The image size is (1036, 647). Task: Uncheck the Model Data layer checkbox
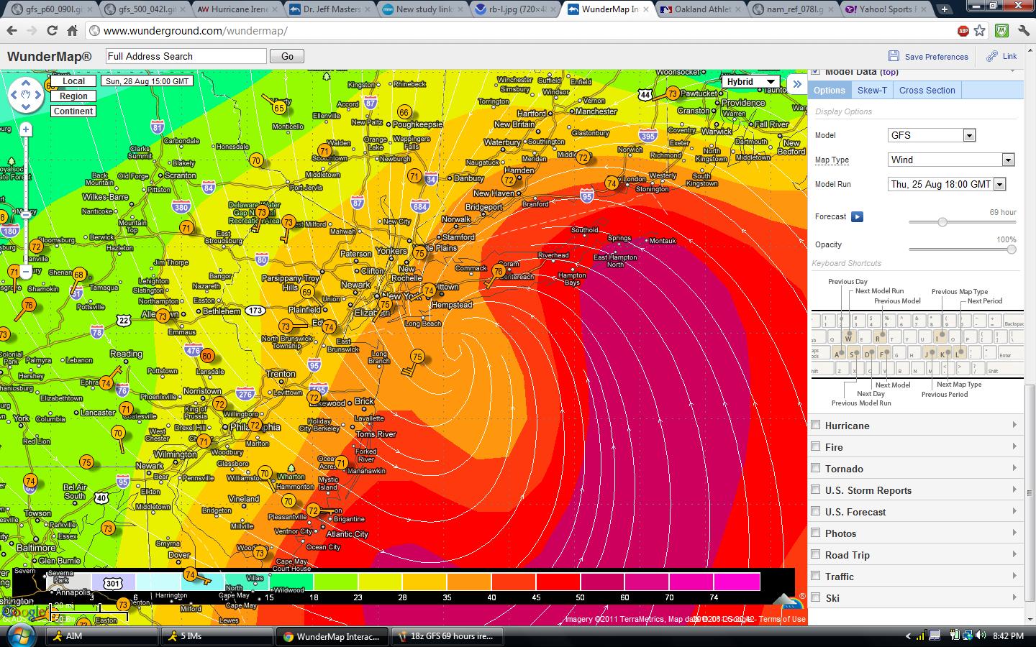click(815, 71)
